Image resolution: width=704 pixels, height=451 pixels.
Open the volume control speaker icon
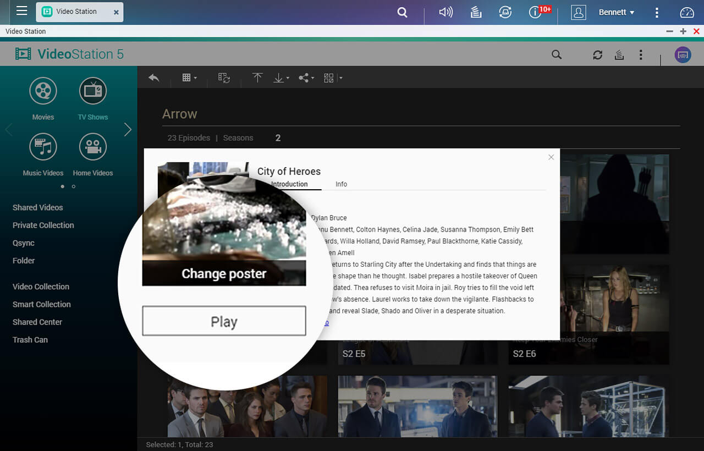[446, 12]
